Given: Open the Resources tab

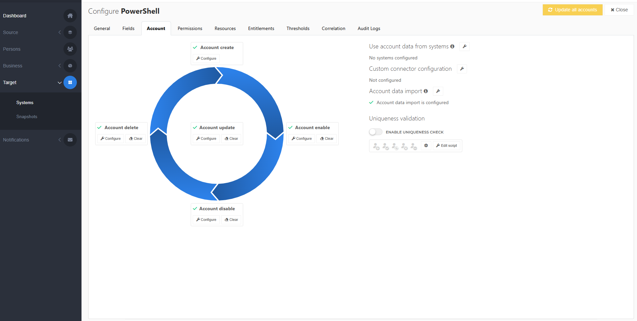Looking at the screenshot, I should click(x=225, y=28).
